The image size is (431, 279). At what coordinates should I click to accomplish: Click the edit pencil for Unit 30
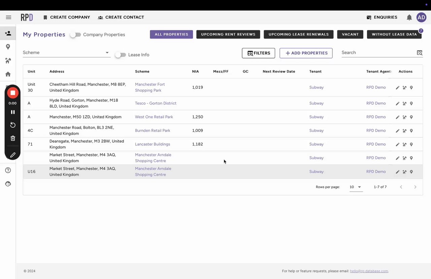(x=397, y=88)
